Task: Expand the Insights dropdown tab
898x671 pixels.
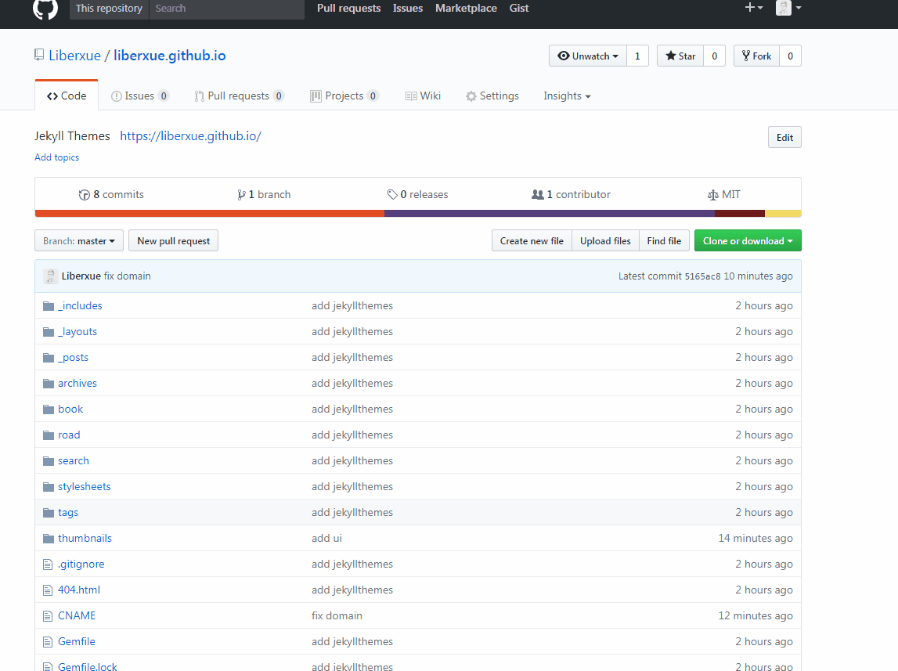Action: (567, 96)
